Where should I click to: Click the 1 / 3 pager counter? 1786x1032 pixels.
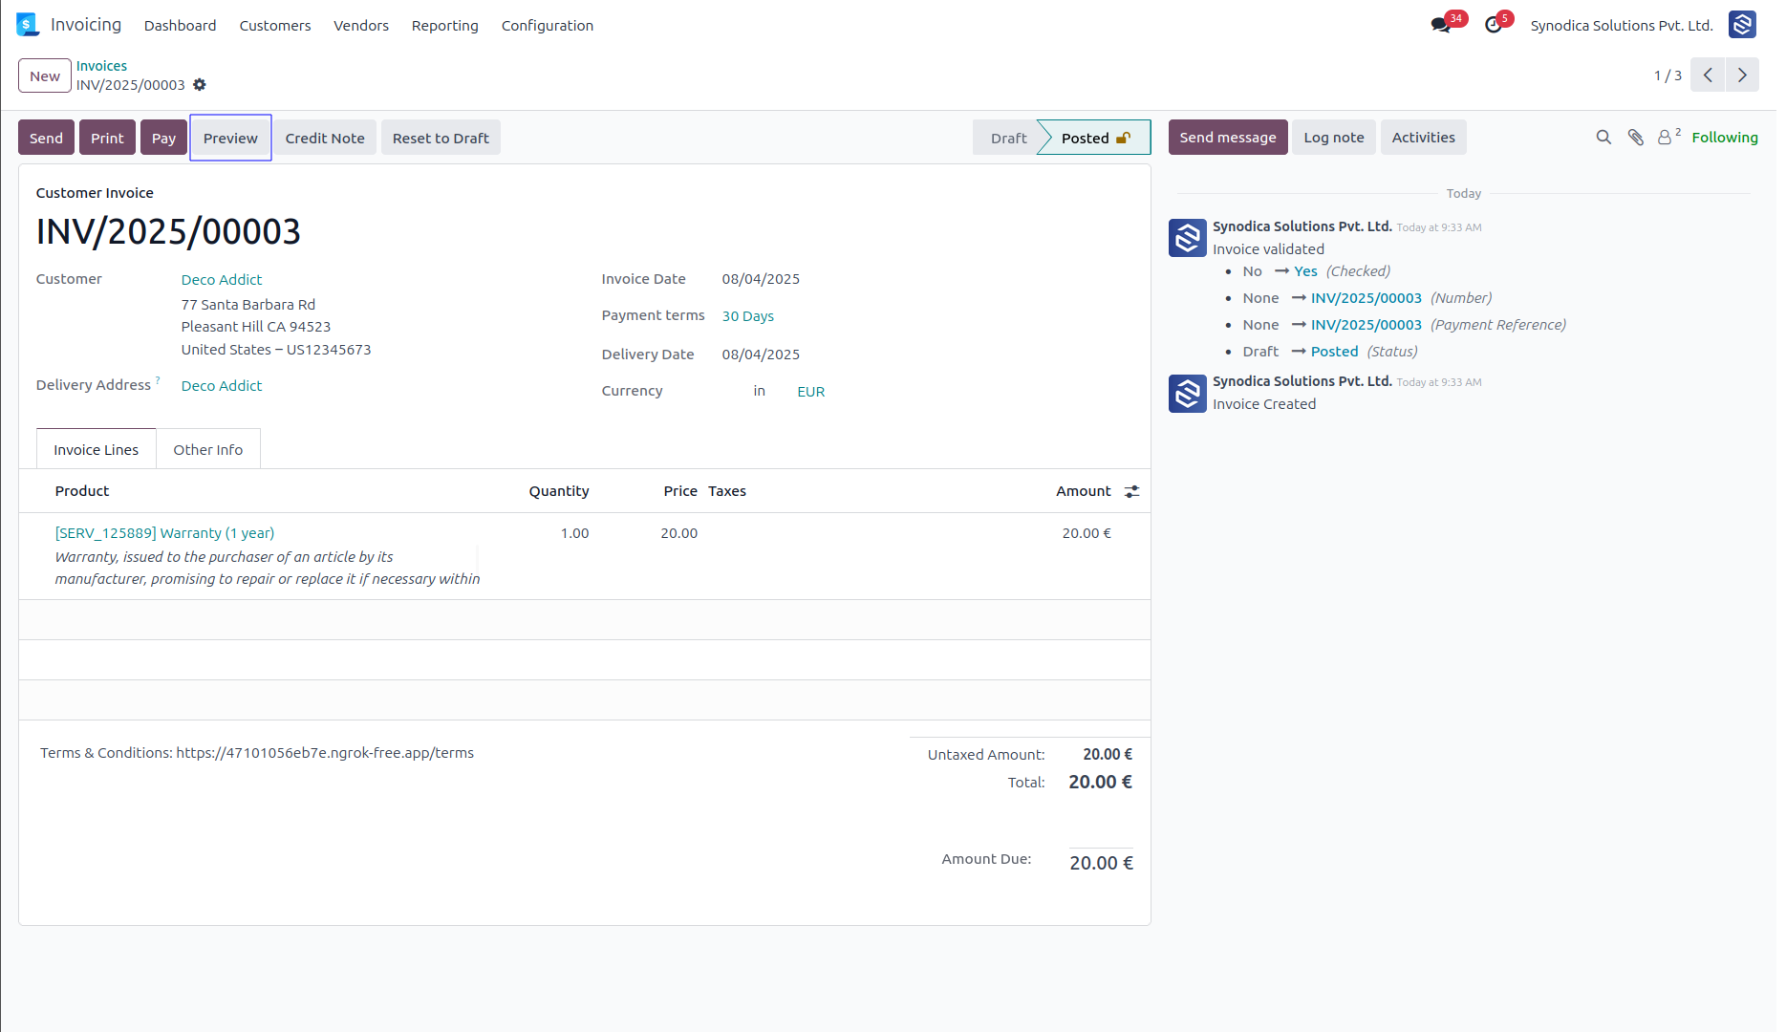(1668, 75)
